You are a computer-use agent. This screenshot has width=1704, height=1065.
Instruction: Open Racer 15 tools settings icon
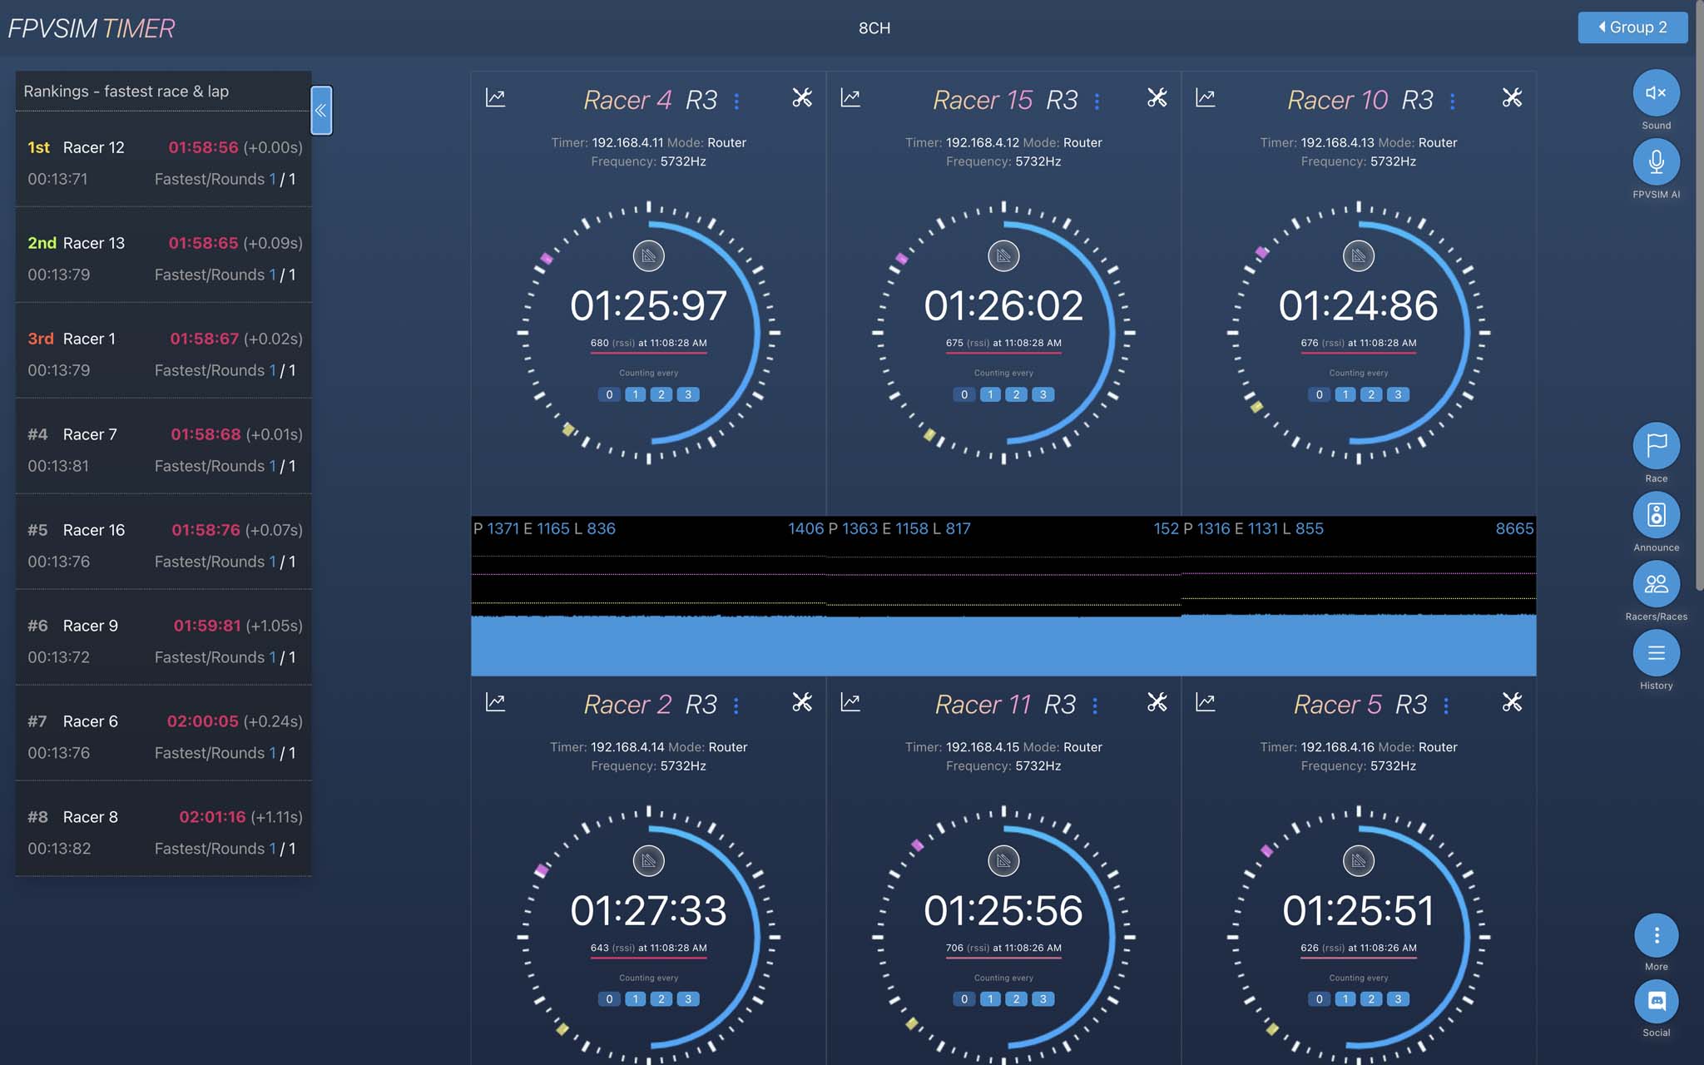1157,98
